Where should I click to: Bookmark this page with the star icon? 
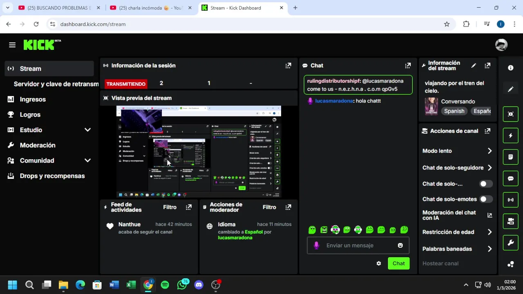(447, 24)
